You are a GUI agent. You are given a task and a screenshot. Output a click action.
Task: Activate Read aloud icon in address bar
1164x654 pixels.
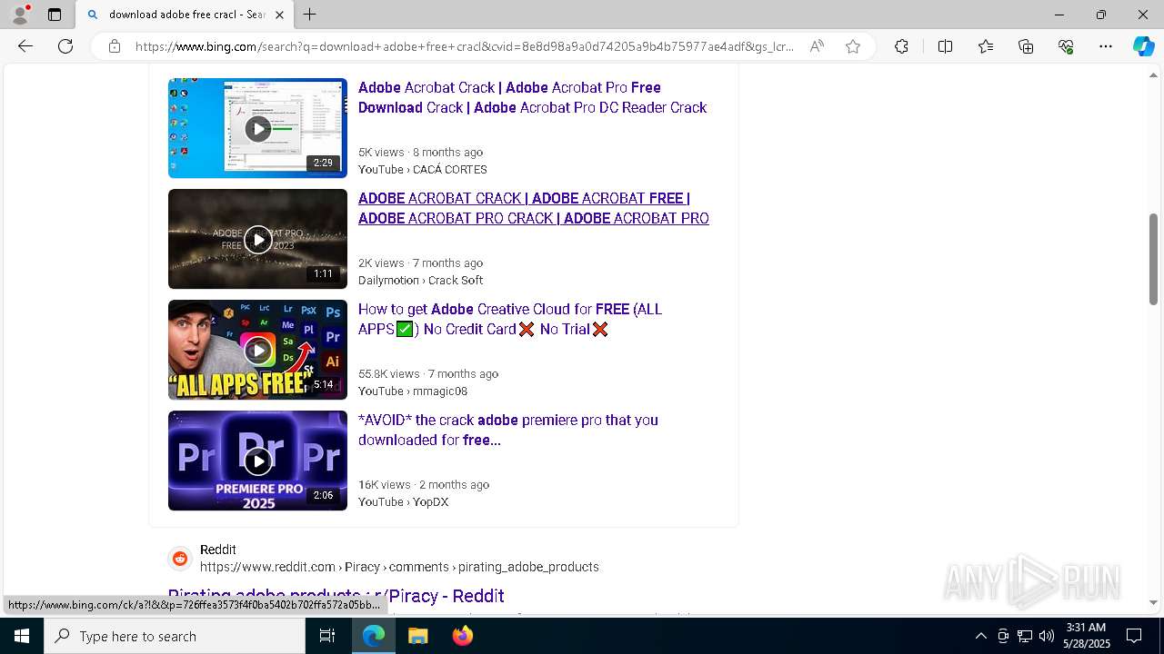coord(817,46)
